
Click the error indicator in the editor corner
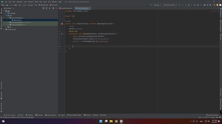coord(213,11)
